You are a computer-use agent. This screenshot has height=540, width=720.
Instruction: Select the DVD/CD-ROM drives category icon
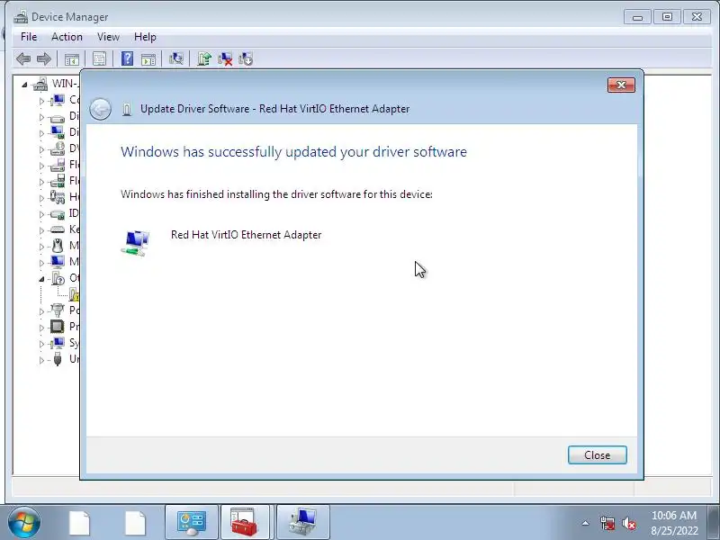click(x=58, y=148)
